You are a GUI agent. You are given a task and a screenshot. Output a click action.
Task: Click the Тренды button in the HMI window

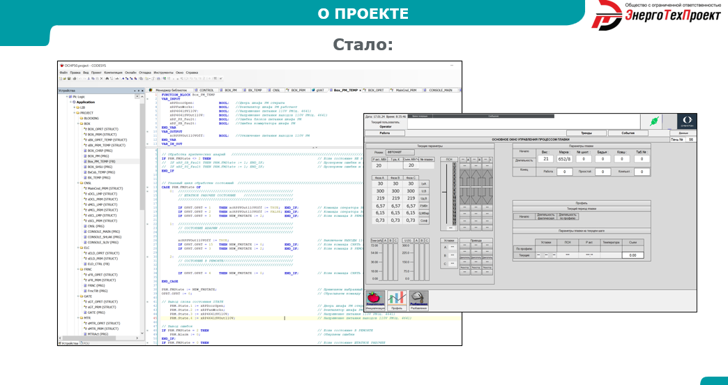pos(586,133)
